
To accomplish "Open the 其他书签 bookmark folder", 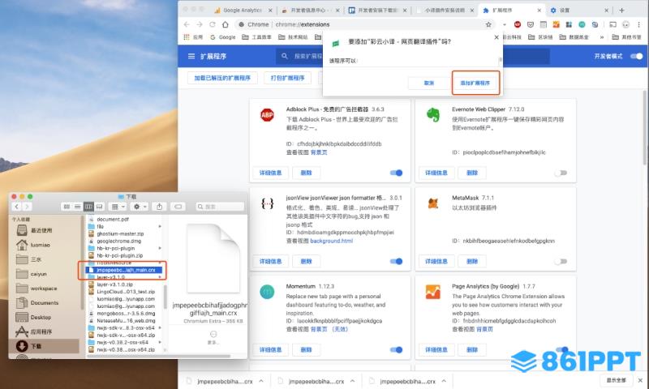I will [x=626, y=37].
